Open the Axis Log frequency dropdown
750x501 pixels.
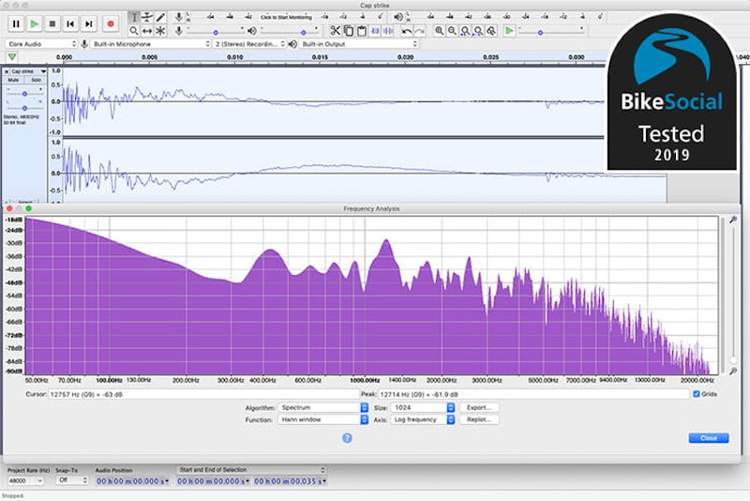(x=423, y=419)
